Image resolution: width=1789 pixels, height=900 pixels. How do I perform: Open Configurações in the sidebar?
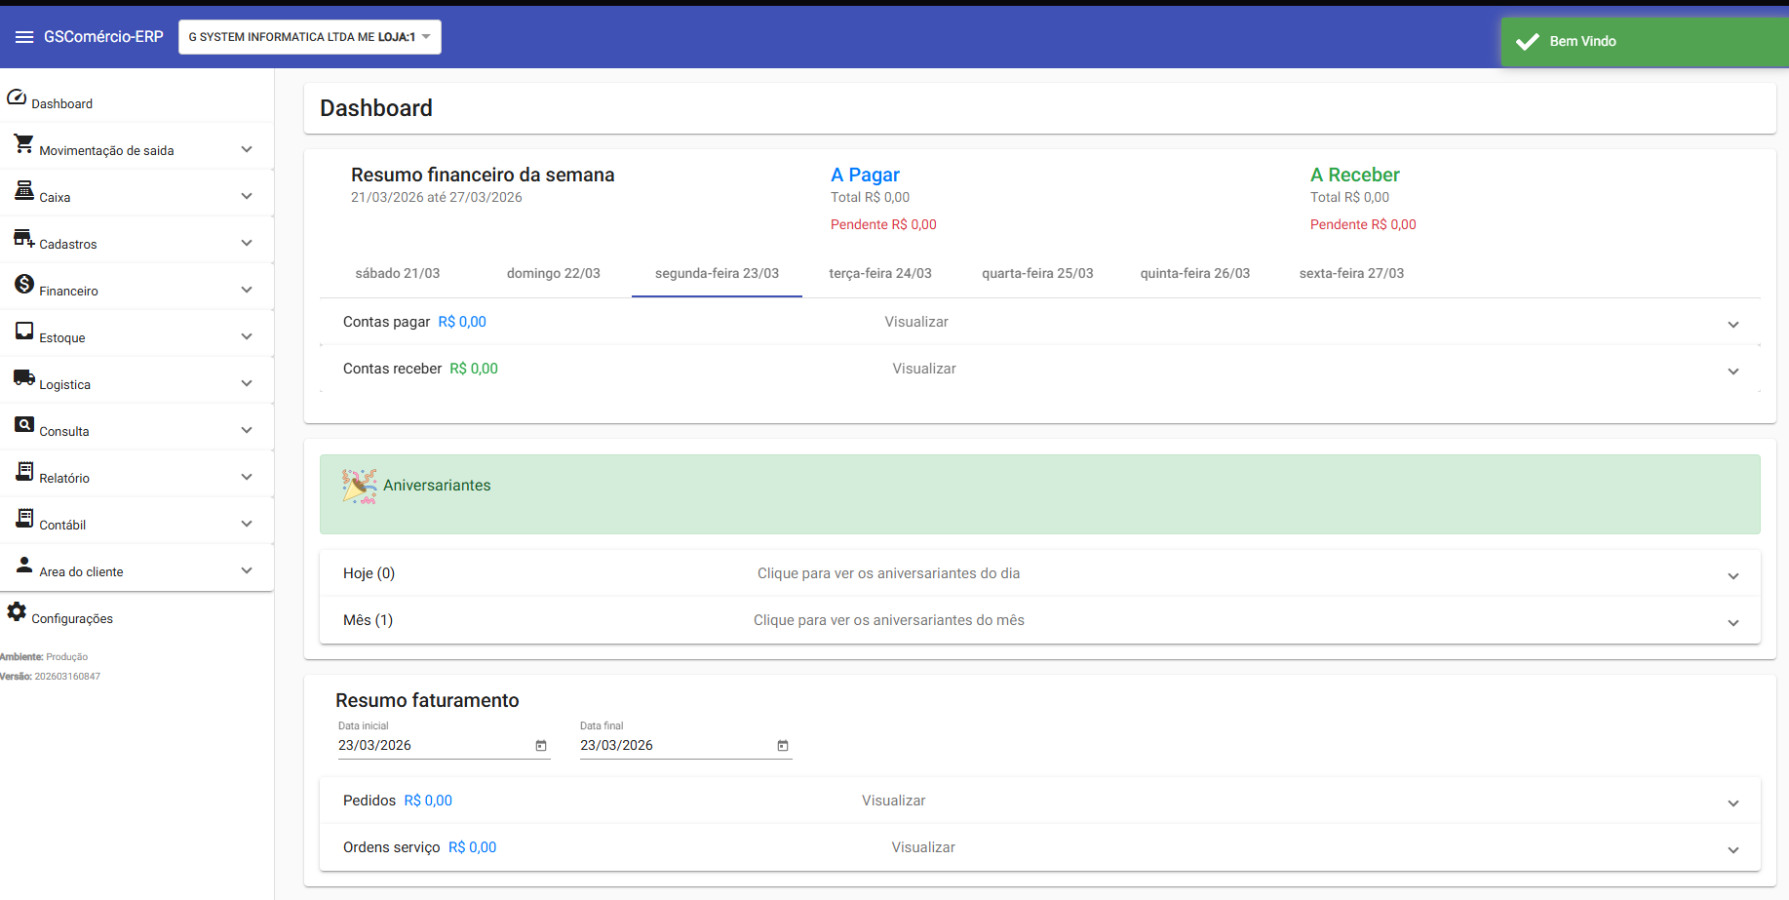[x=136, y=613]
